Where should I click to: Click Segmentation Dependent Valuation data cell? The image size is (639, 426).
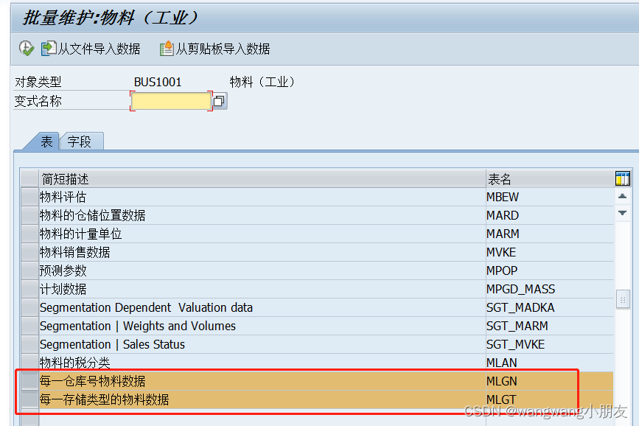[x=262, y=307]
